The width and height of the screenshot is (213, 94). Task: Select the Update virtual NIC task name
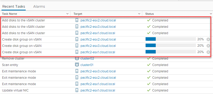click(15, 90)
